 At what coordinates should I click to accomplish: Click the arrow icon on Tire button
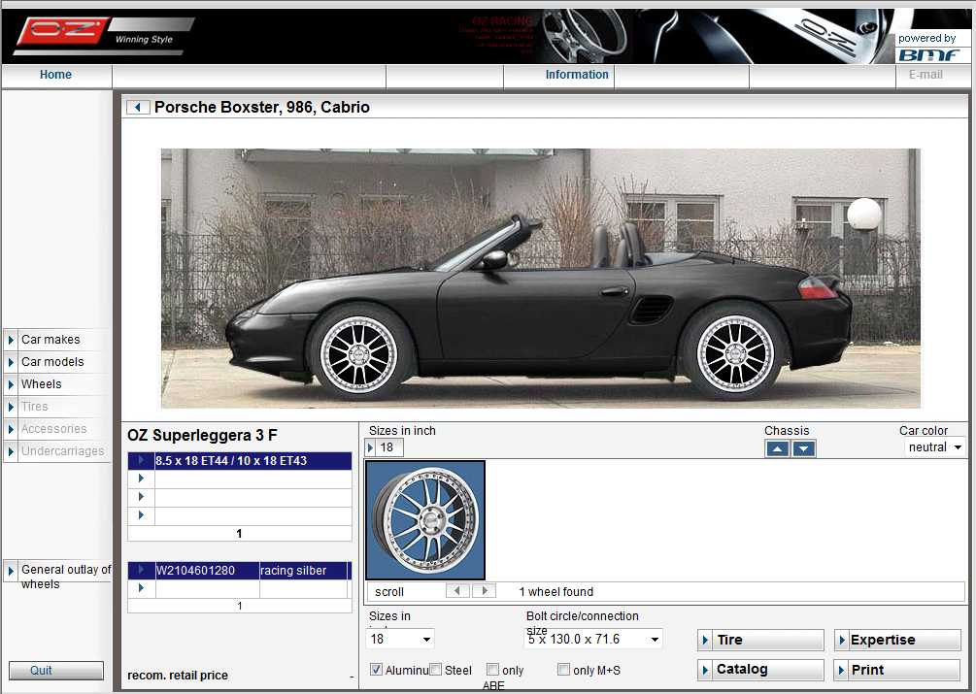[705, 640]
